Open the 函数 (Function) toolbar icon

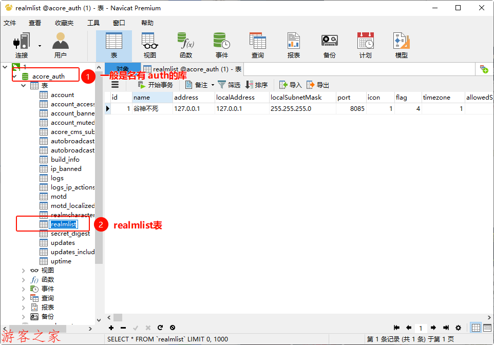(185, 45)
